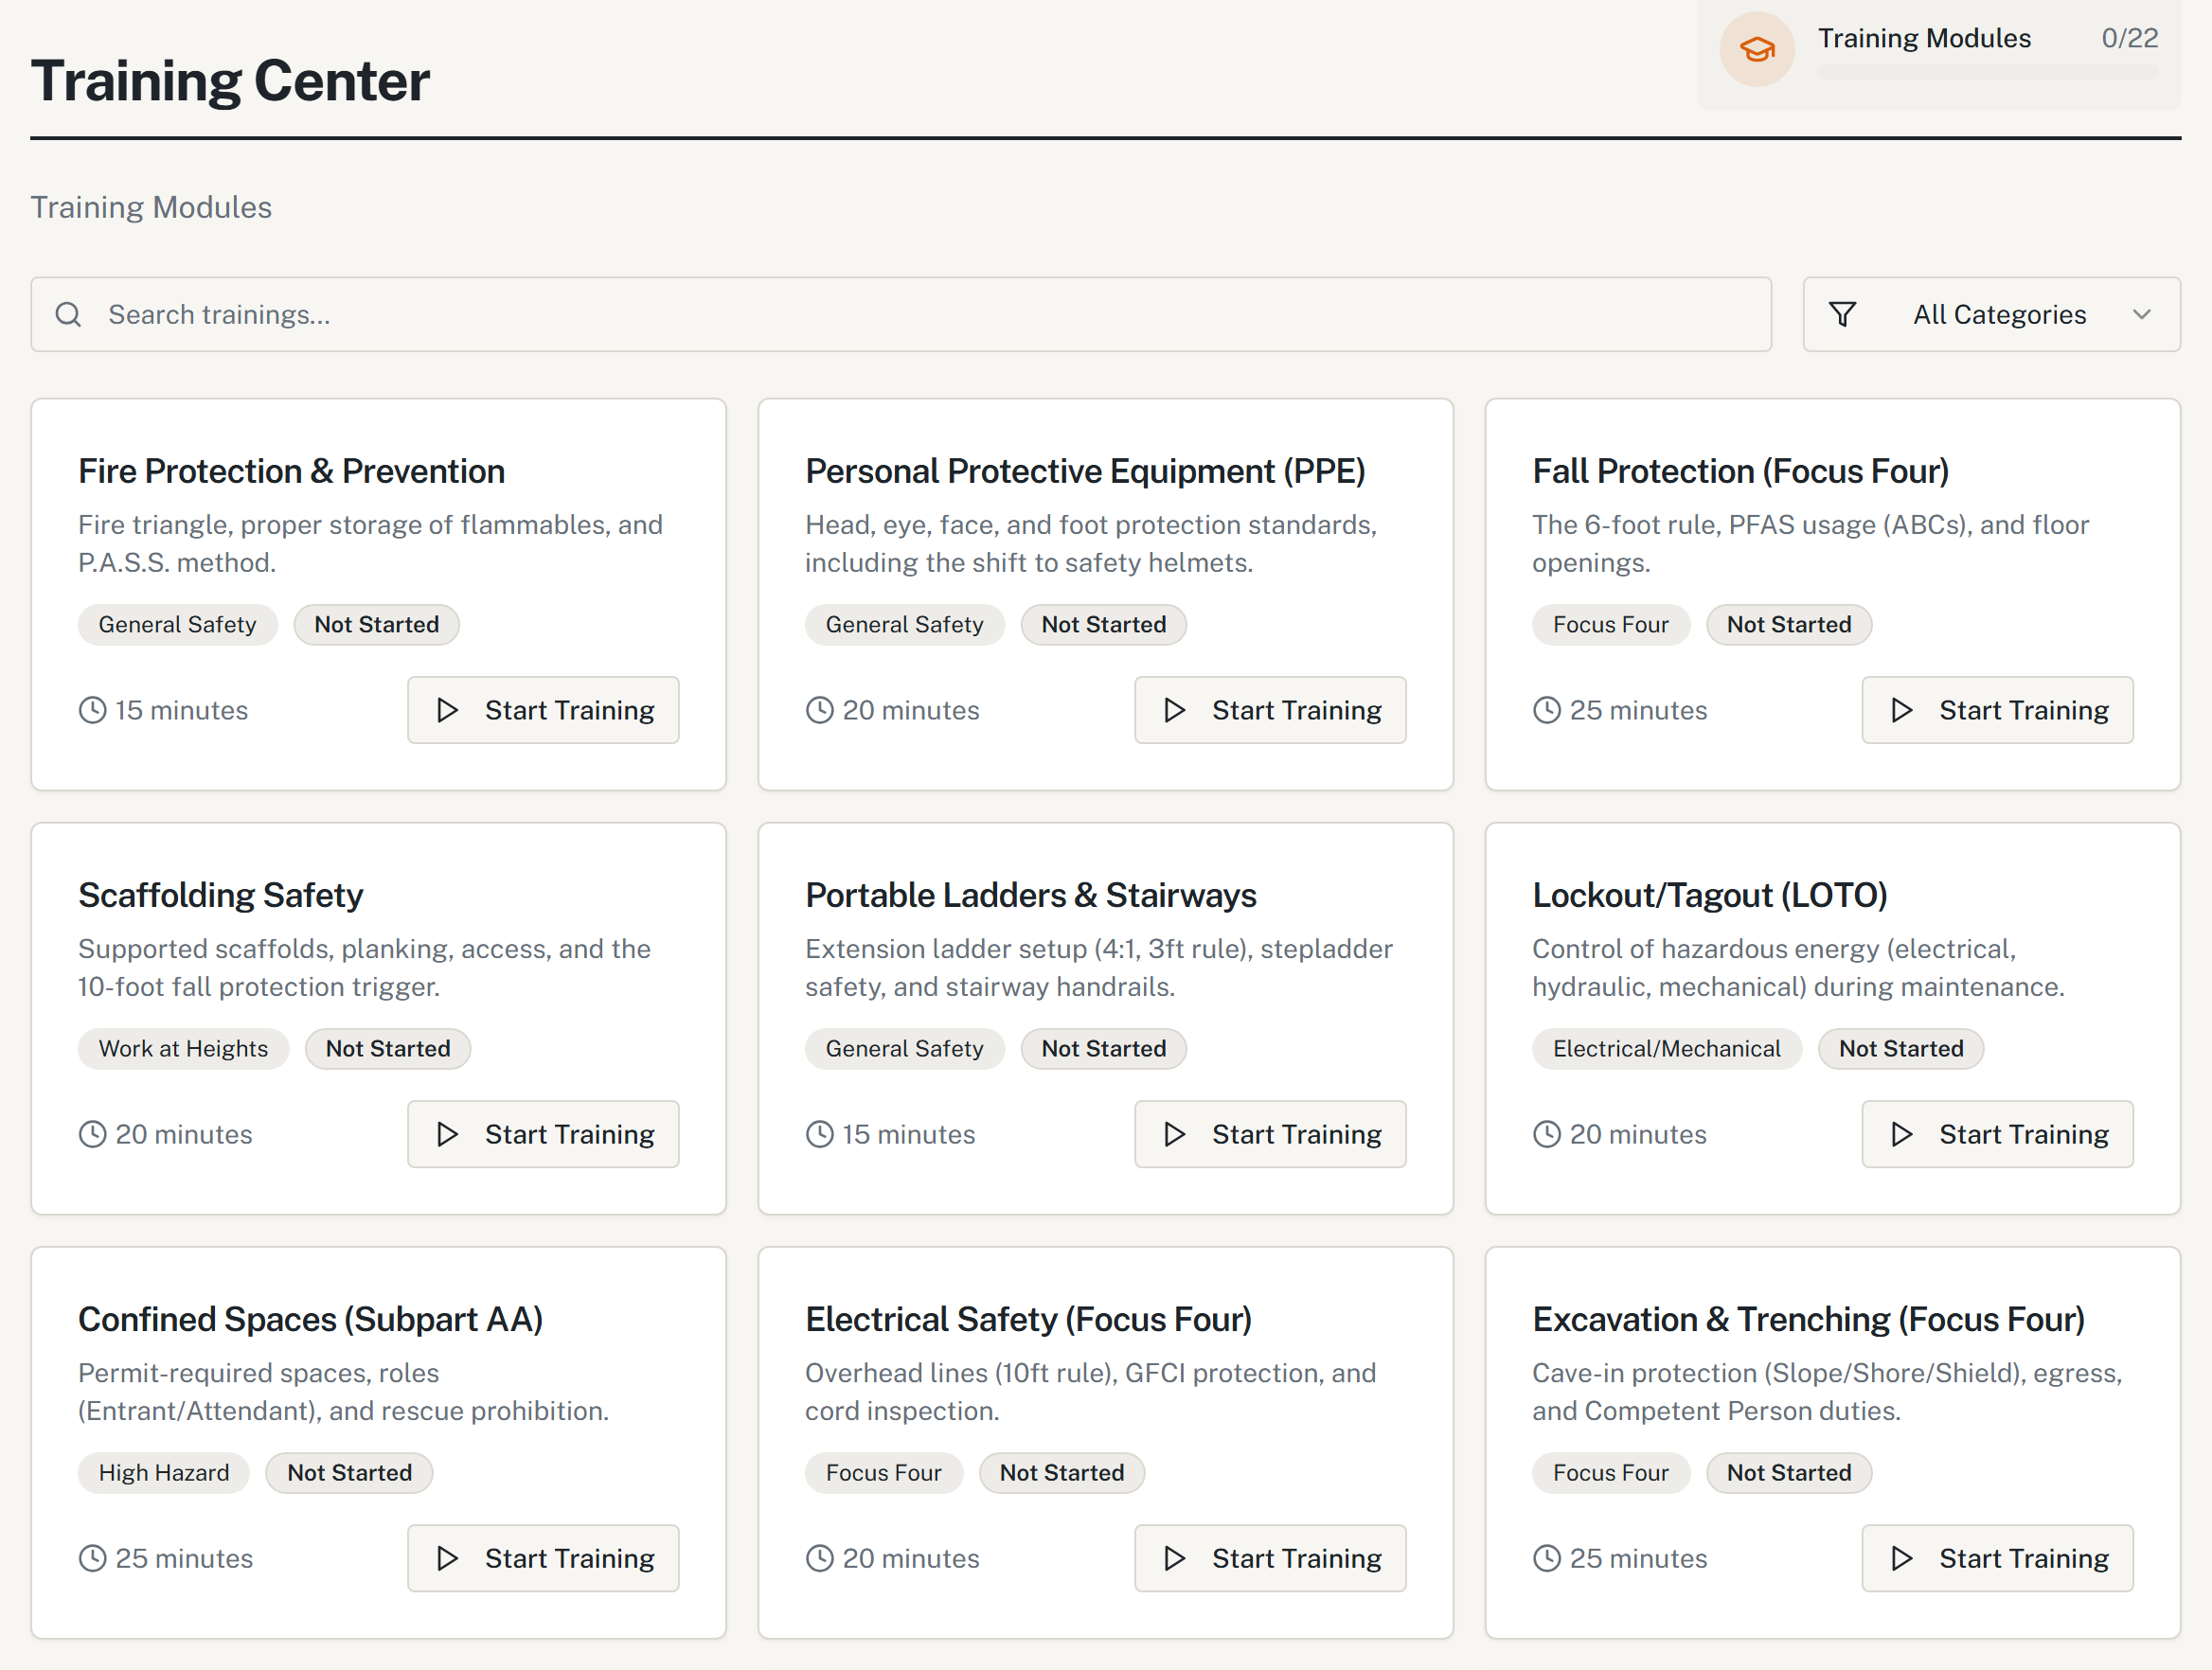
Task: Click clock icon on Fall Protection card
Action: (1546, 710)
